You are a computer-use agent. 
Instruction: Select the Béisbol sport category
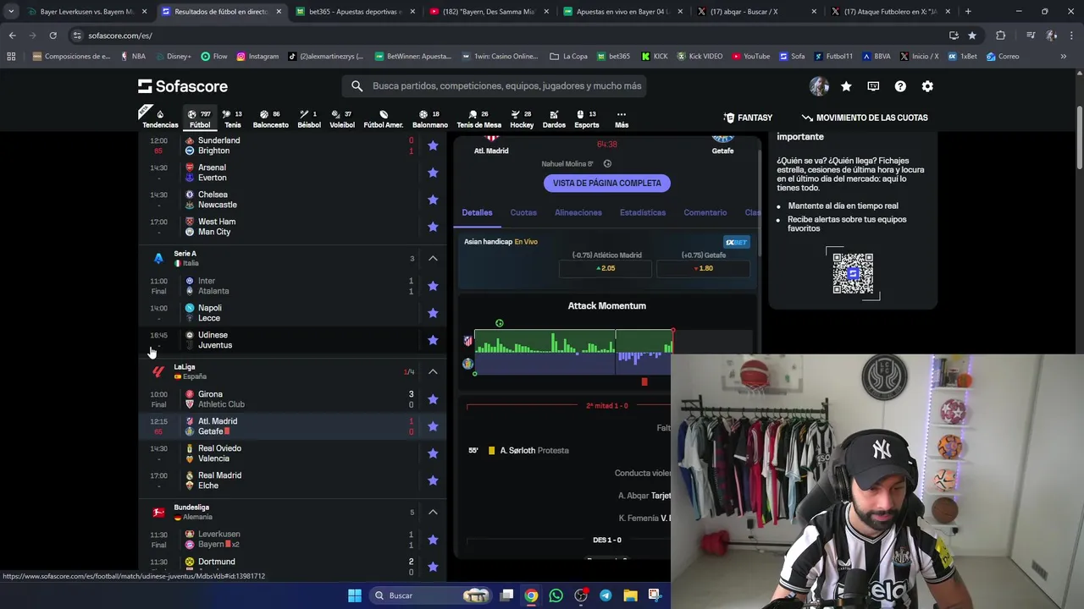click(309, 118)
